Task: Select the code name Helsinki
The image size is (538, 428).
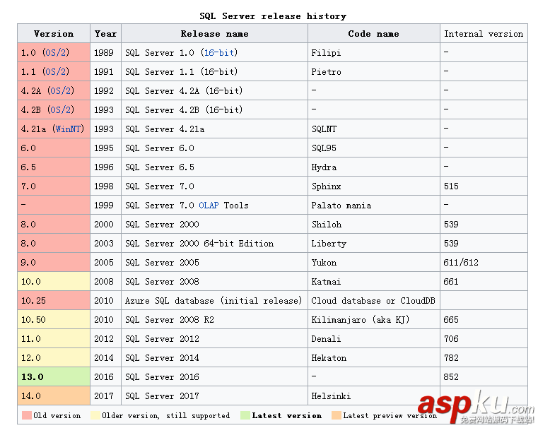Action: (x=331, y=396)
